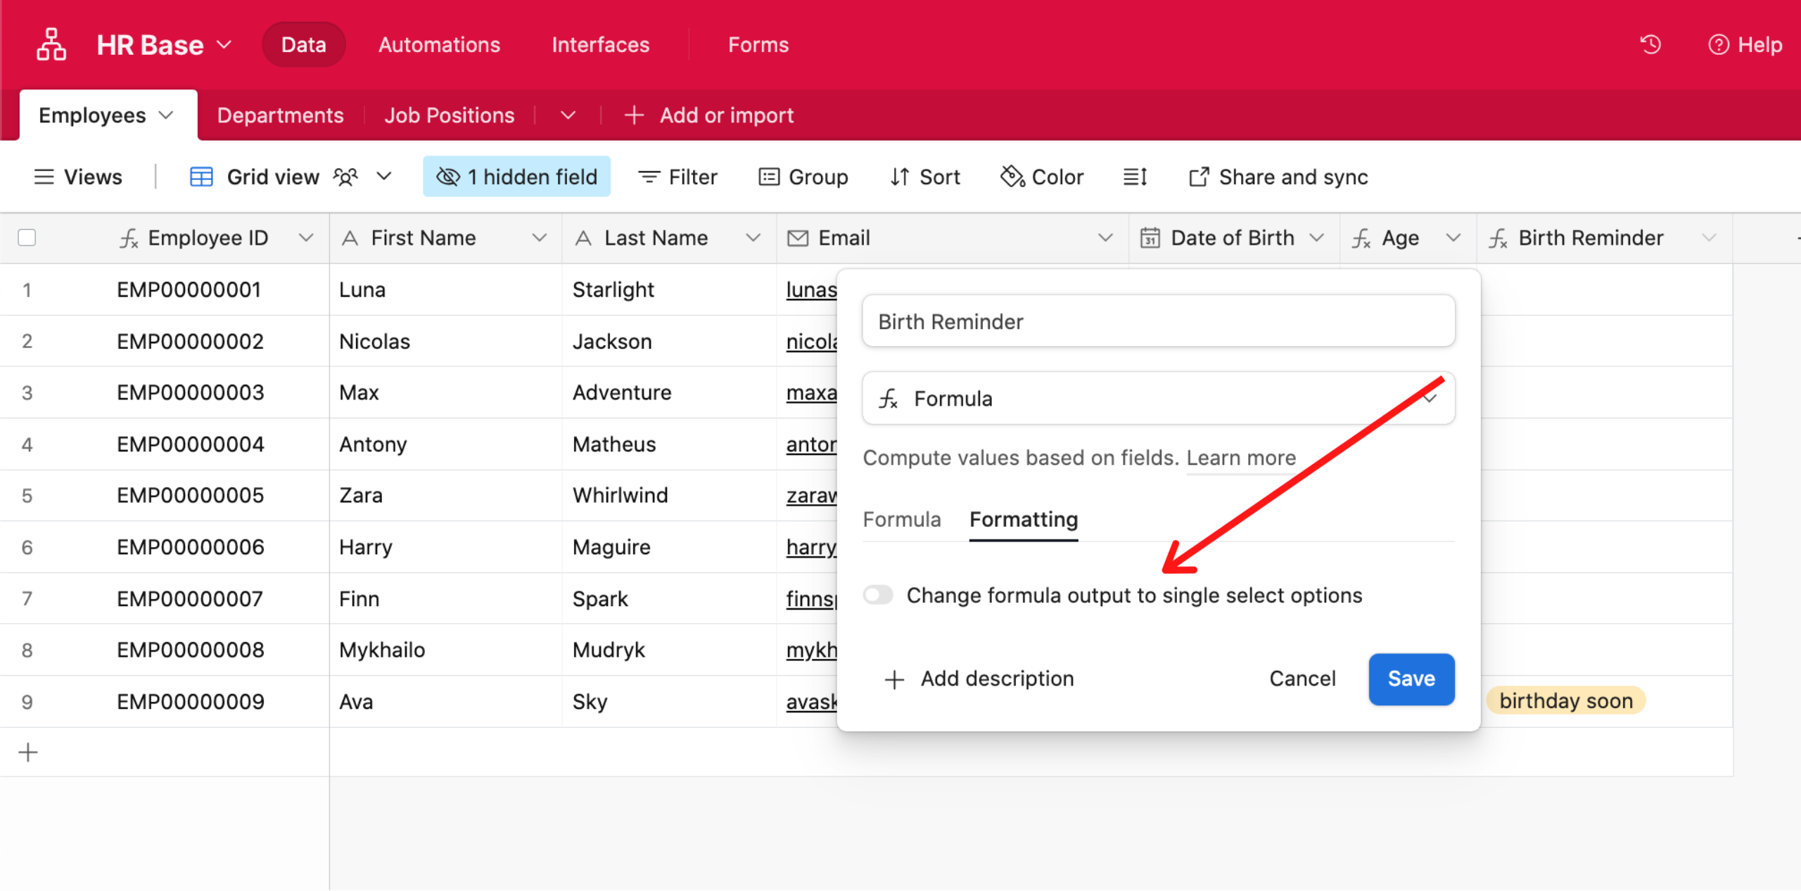Edit the Birth Reminder field name input
The height and width of the screenshot is (891, 1801).
coord(1159,321)
